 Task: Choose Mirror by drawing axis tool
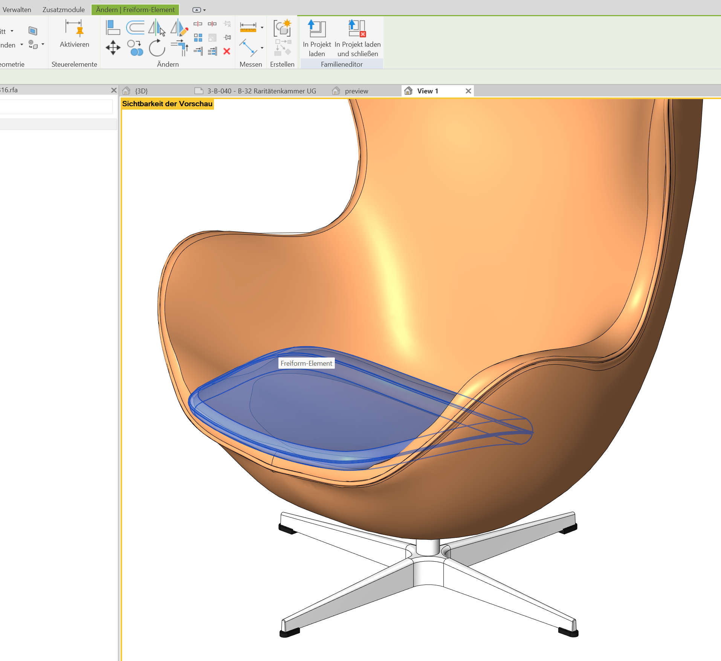click(179, 28)
